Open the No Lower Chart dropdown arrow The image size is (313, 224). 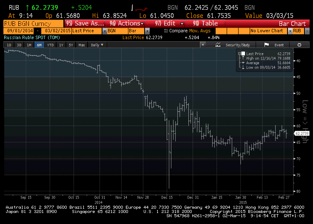coord(290,31)
